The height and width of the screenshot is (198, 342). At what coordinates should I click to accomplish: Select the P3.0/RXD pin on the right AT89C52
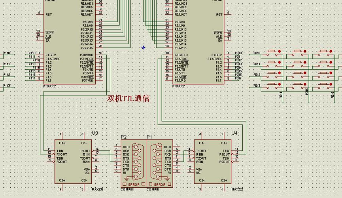click(x=181, y=55)
